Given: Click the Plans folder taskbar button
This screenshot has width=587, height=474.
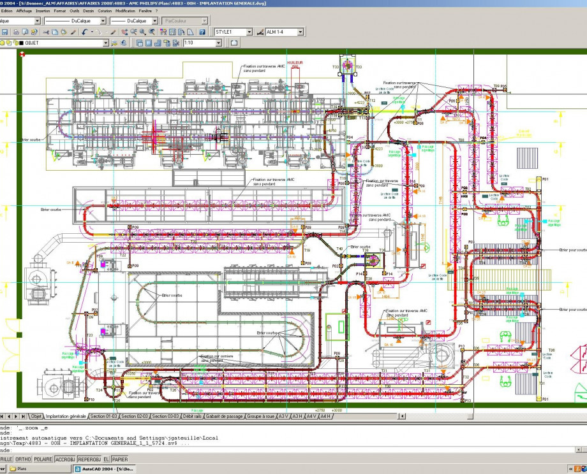Looking at the screenshot, I should pyautogui.click(x=40, y=469).
